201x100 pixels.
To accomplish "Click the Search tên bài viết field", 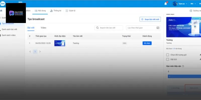I will 109,28.
